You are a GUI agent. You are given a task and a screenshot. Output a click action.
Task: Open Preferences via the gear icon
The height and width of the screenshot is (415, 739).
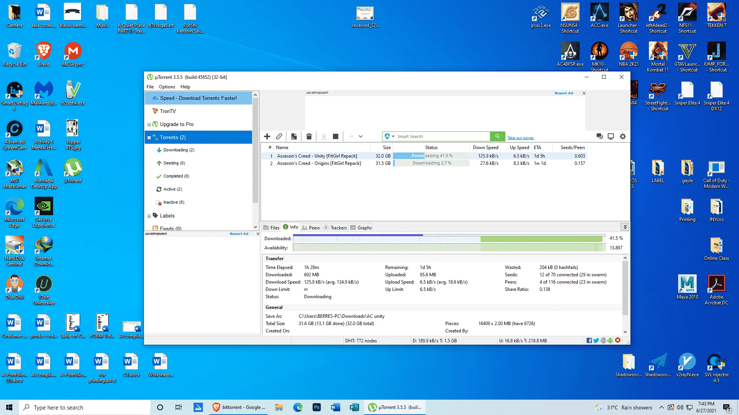point(623,136)
